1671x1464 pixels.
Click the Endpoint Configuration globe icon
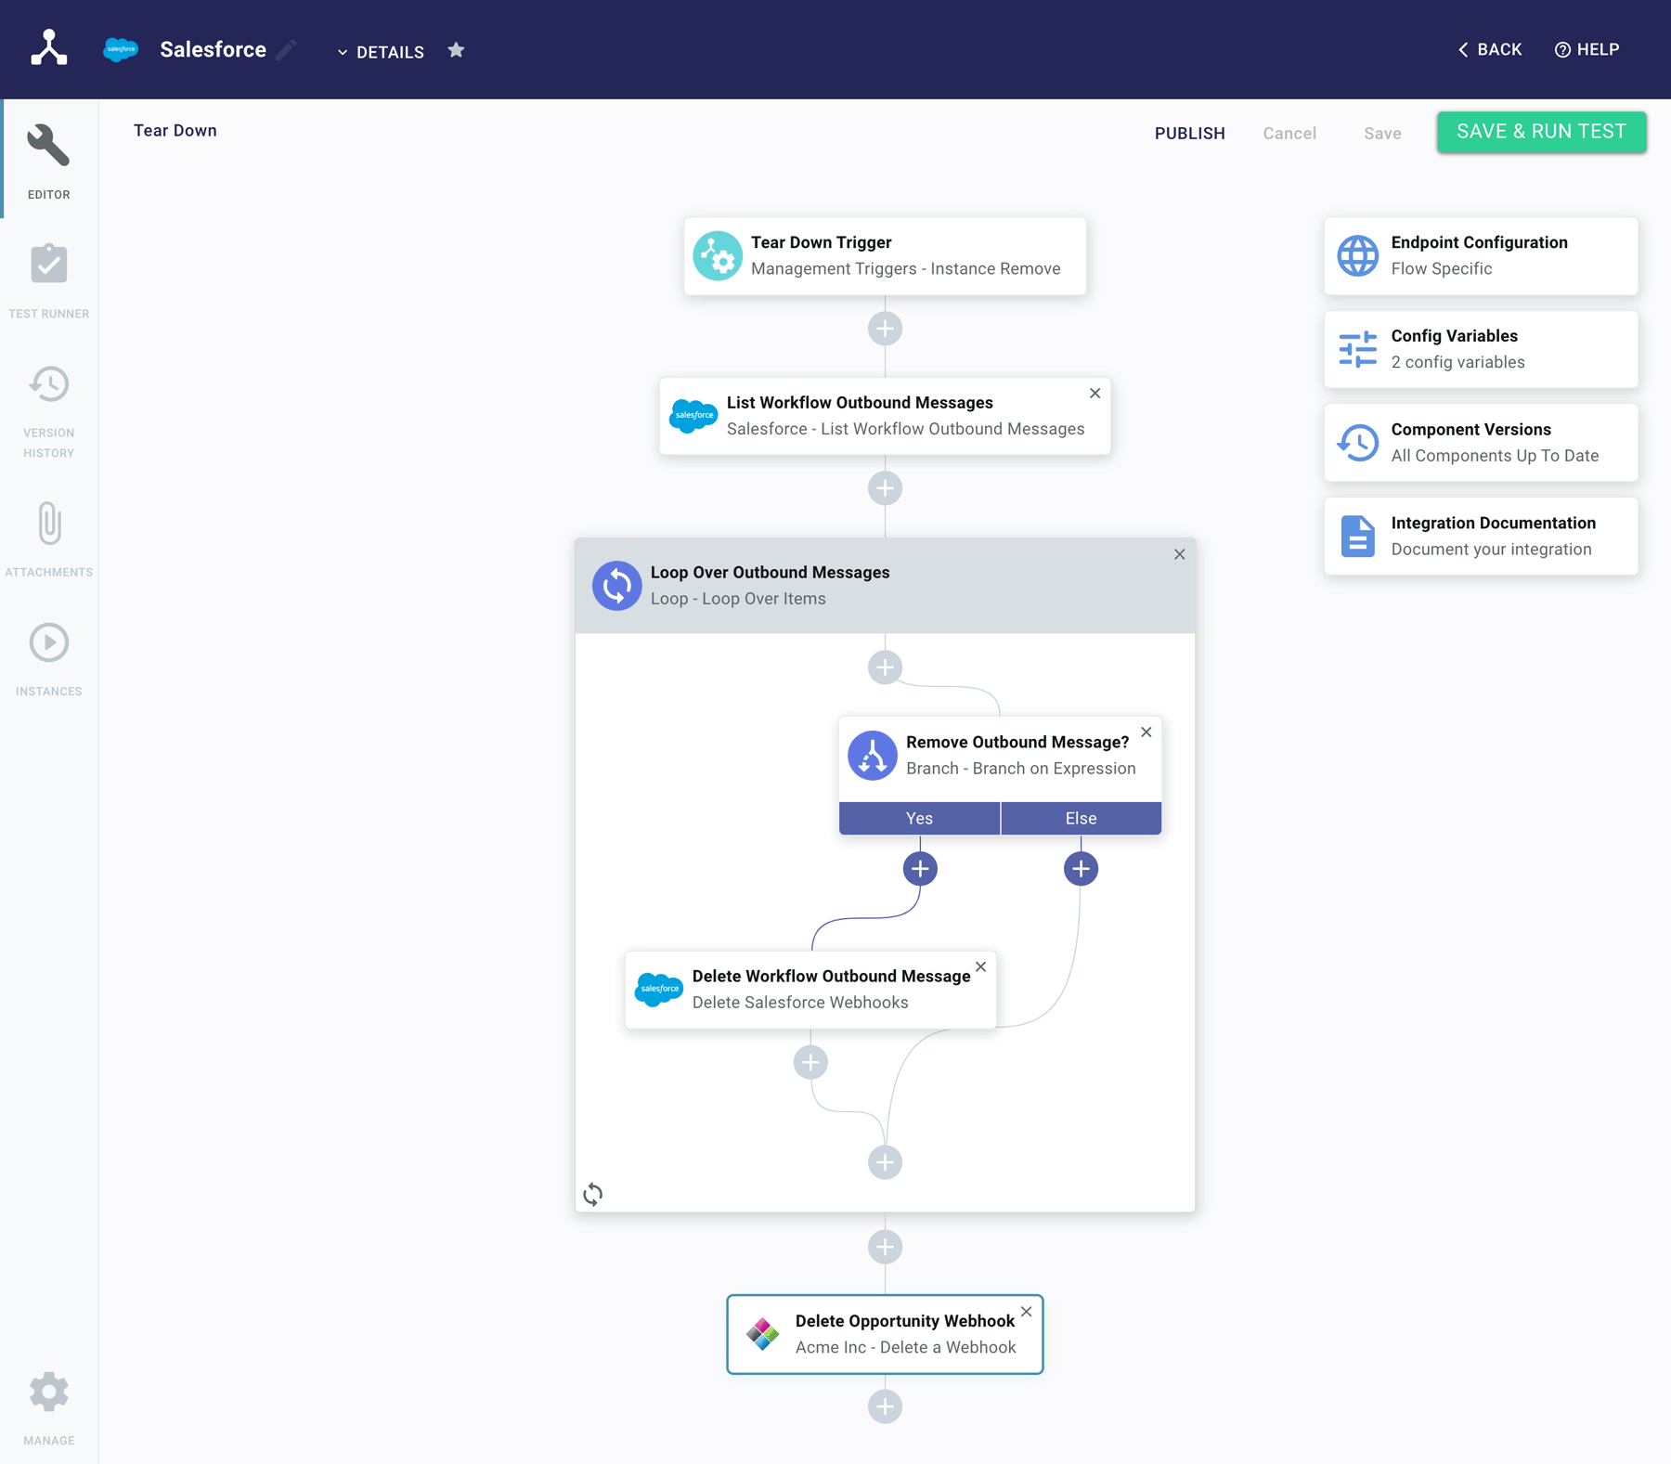[1357, 256]
